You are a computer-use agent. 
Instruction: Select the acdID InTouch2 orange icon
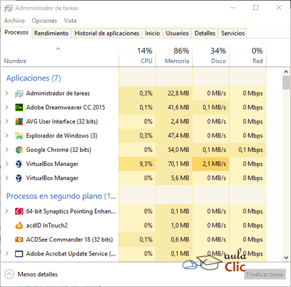[x=19, y=225]
